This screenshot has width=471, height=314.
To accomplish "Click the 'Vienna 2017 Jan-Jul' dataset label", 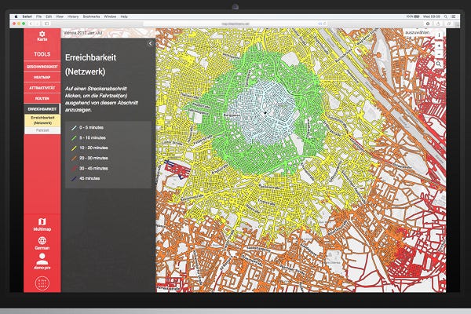I will (84, 33).
